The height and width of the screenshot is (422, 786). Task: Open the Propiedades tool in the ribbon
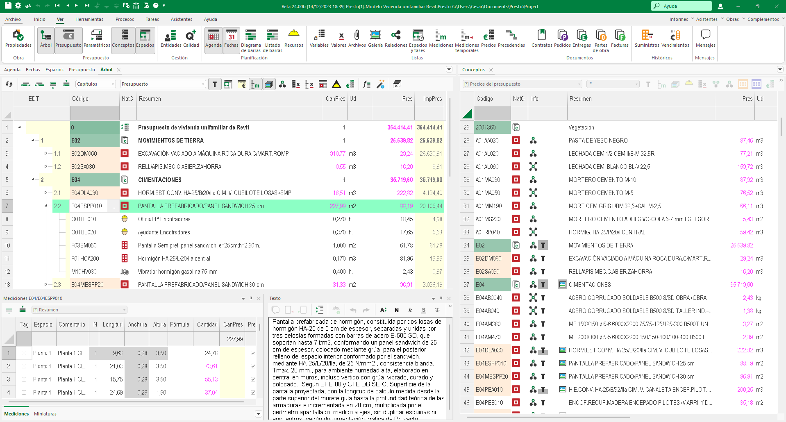18,39
